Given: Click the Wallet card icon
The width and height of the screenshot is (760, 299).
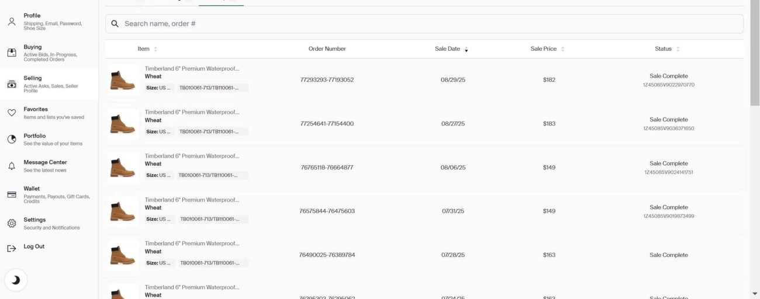Looking at the screenshot, I should (x=12, y=194).
